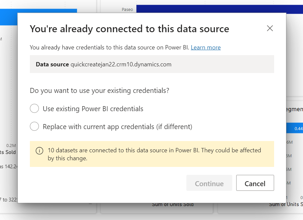Click the info icon in the warning banner
303x220 pixels.
click(x=39, y=151)
